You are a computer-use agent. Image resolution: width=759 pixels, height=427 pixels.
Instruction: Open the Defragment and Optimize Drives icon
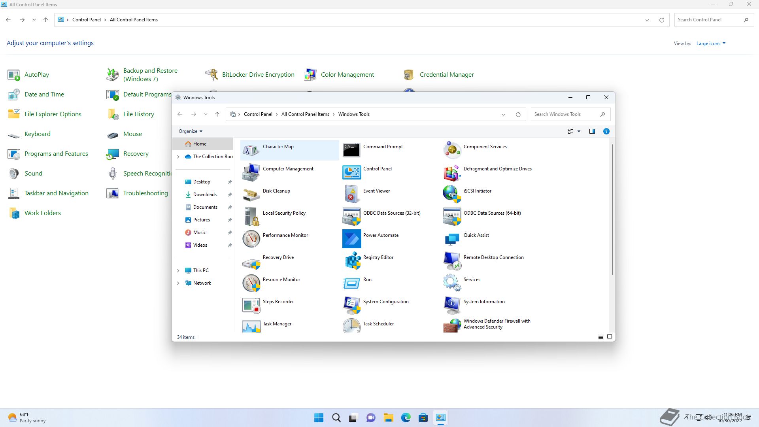(452, 172)
